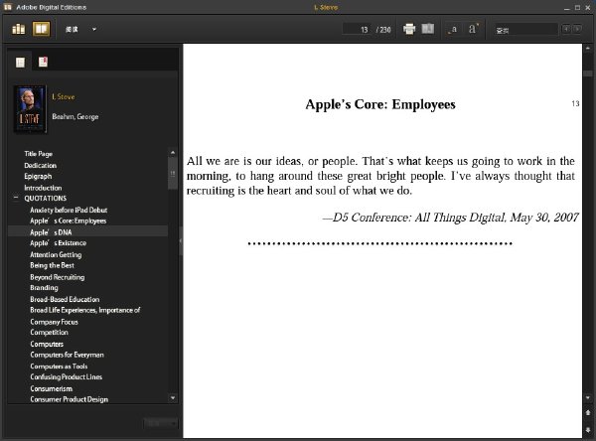The width and height of the screenshot is (596, 441).
Task: Open 'Apple's Core: Employees' entry
Action: click(x=69, y=220)
